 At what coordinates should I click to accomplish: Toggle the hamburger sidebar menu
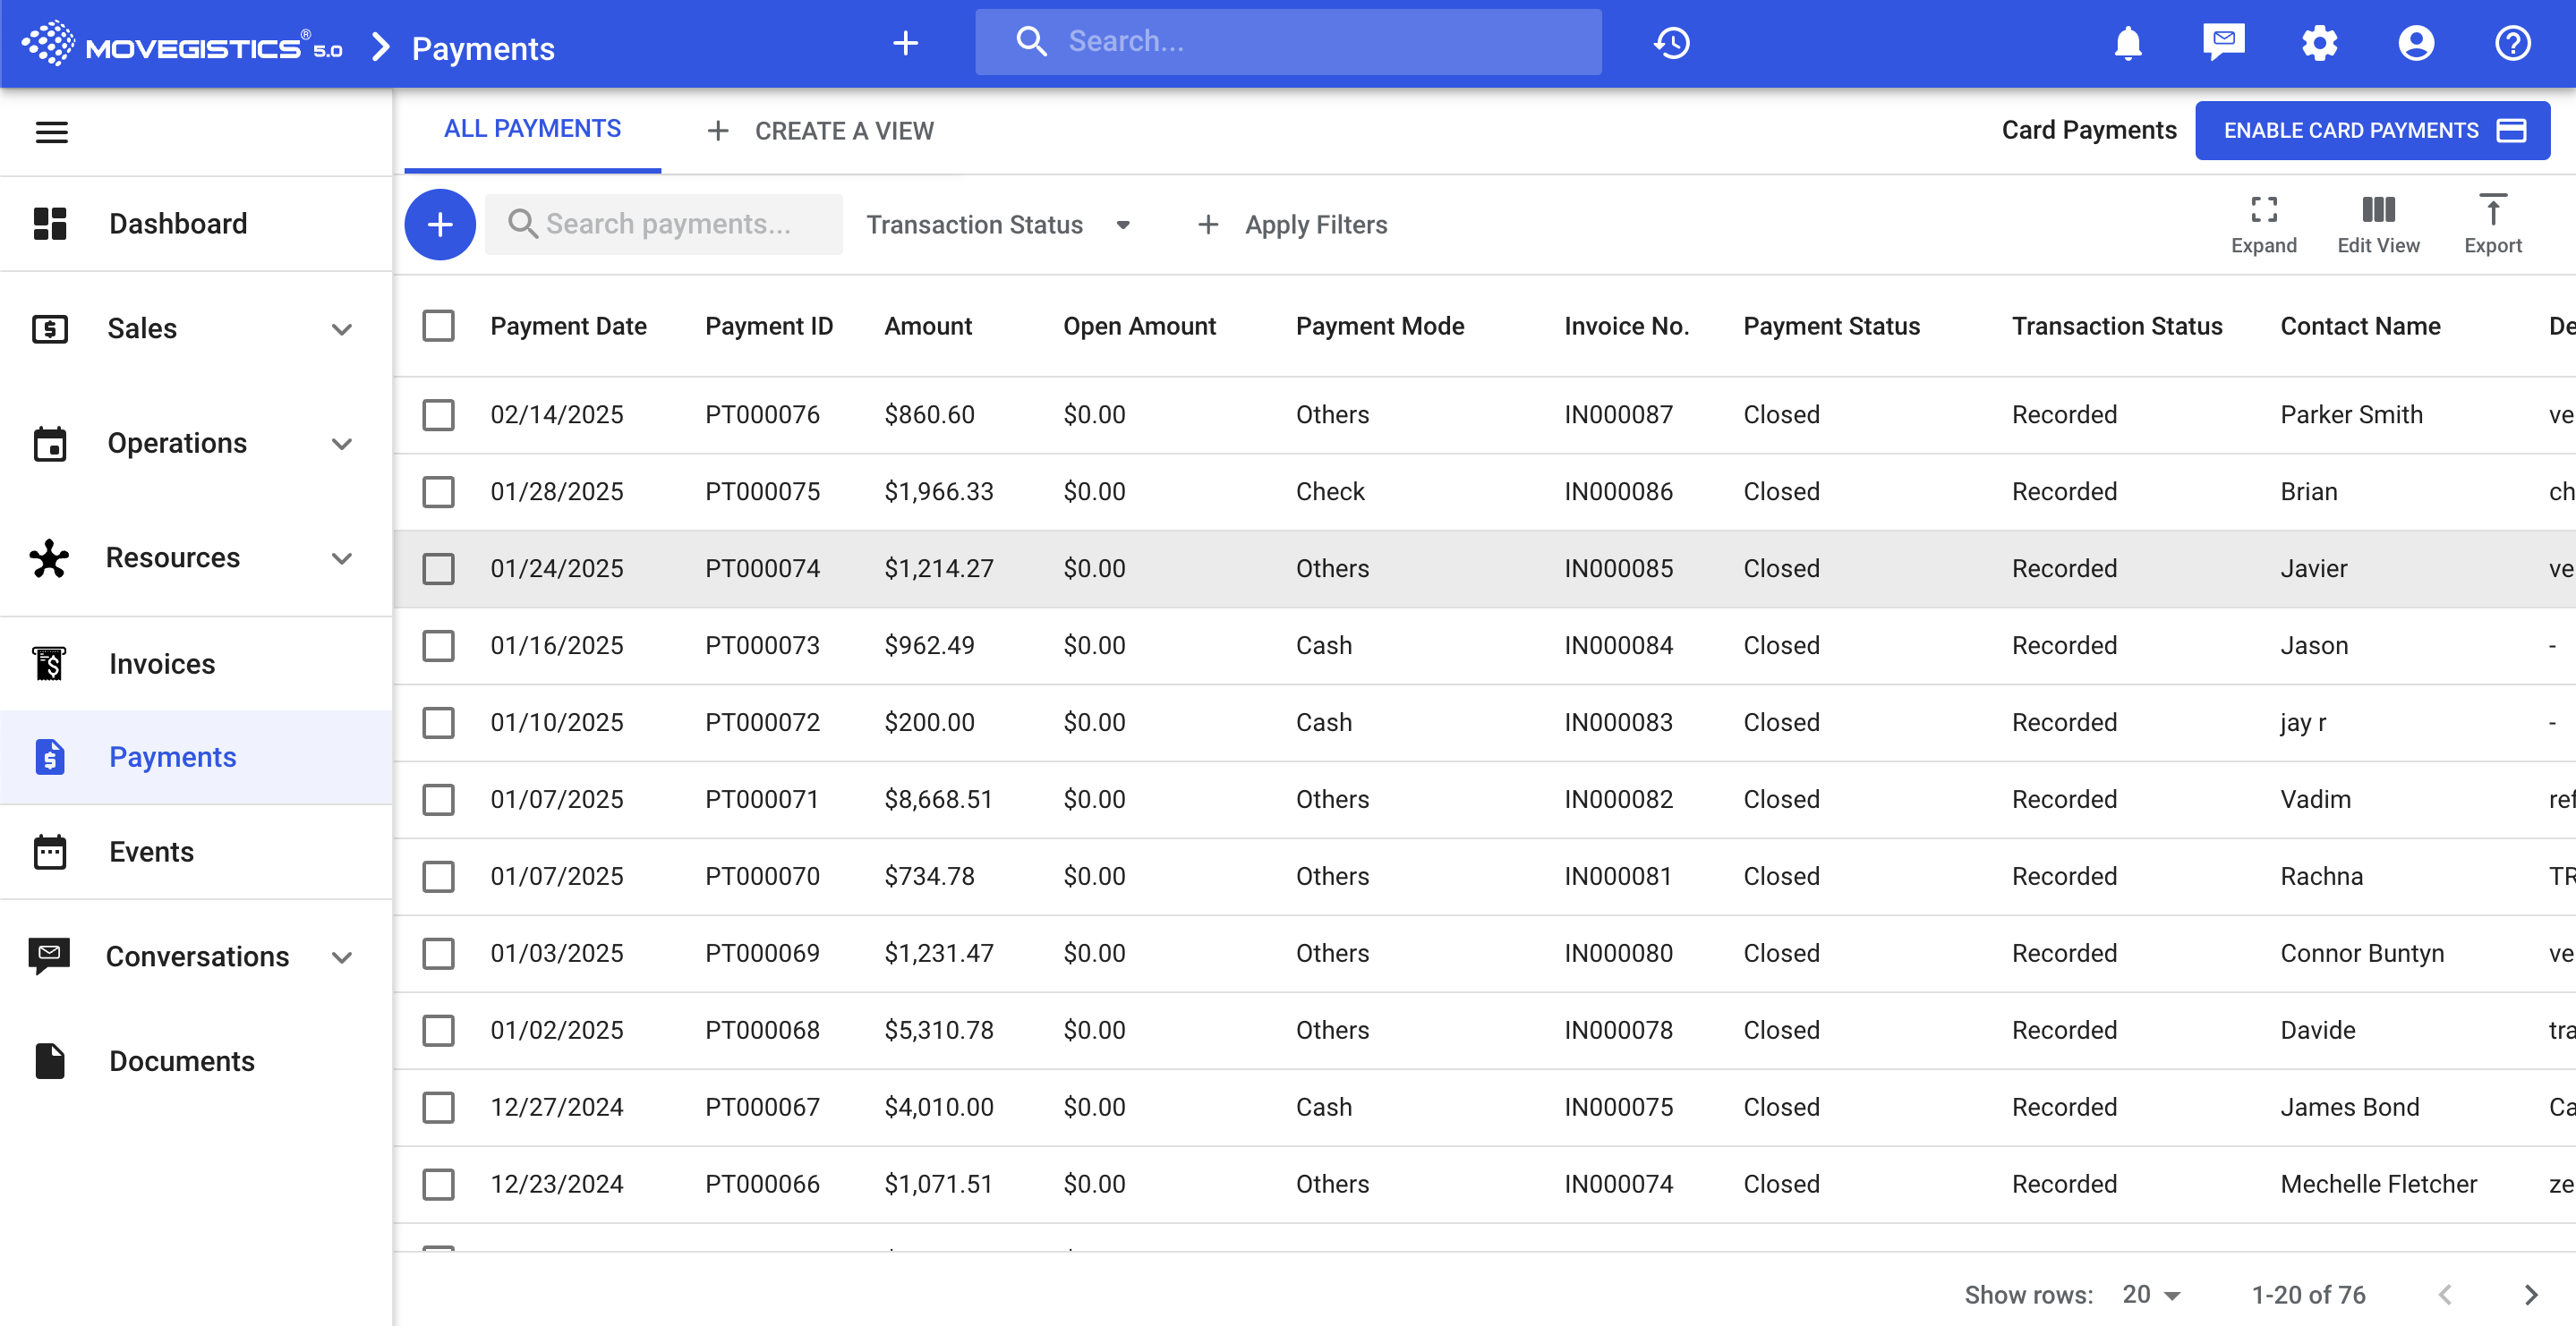click(x=52, y=132)
